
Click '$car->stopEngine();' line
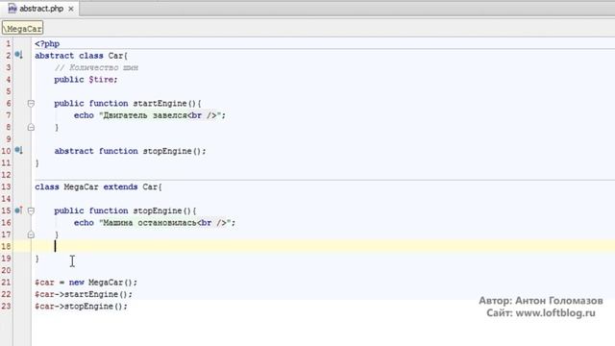tap(81, 307)
